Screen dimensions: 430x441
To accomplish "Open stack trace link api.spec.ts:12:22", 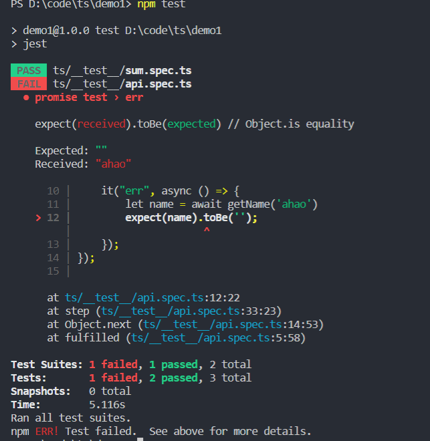I will coord(144,297).
